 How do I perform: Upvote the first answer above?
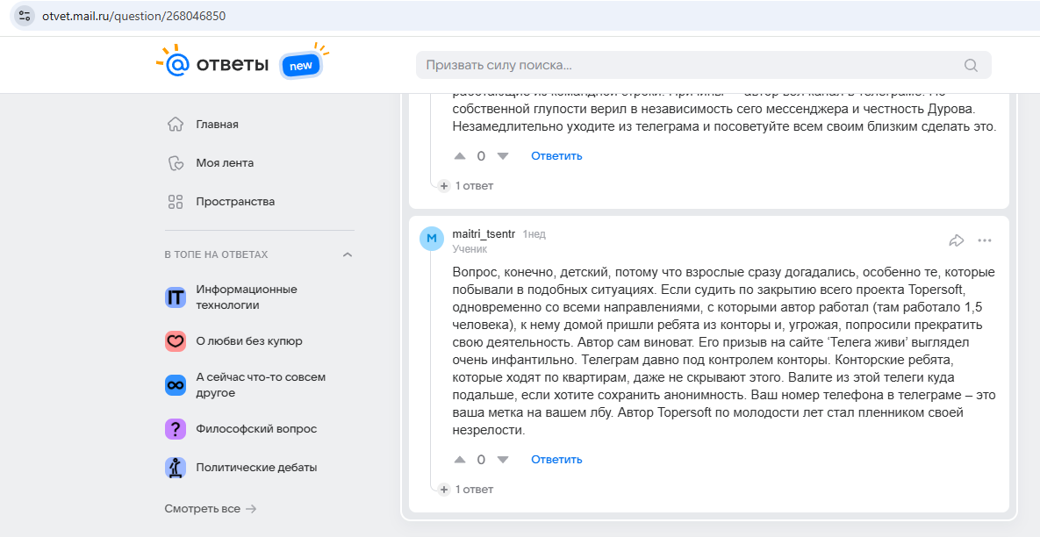click(460, 156)
